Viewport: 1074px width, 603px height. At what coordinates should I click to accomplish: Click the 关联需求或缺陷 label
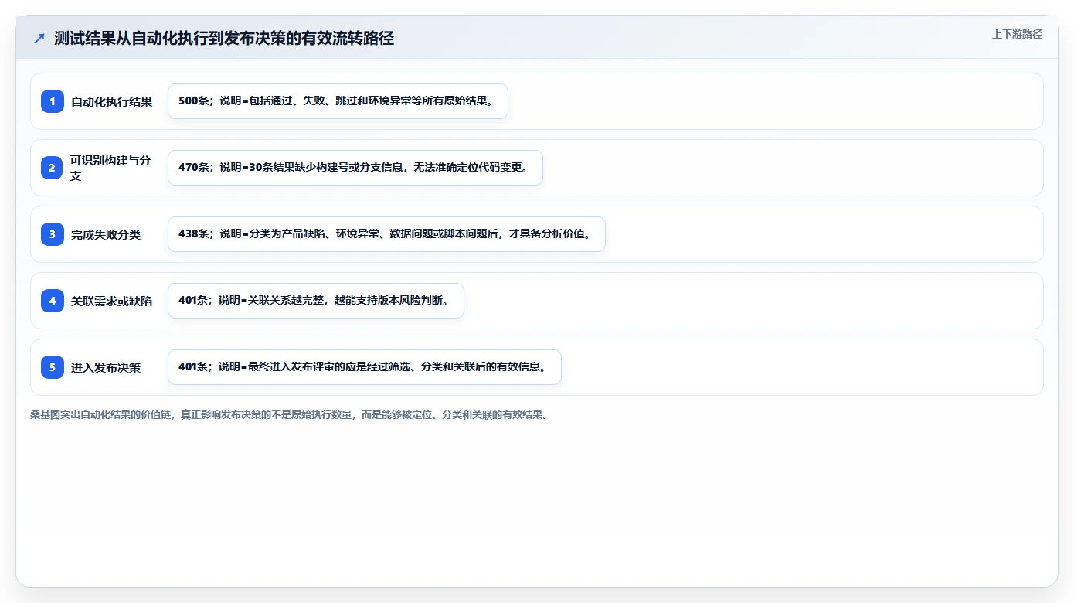[112, 301]
